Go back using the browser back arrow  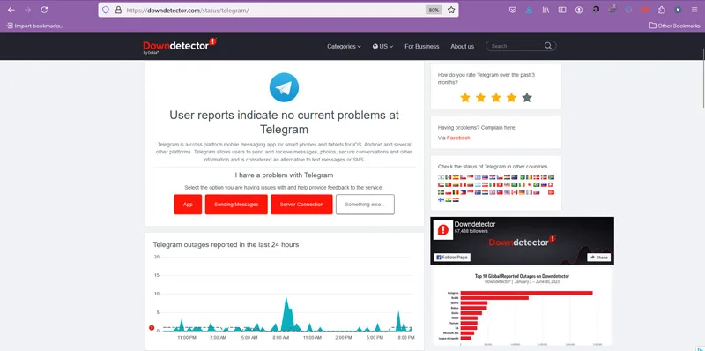pos(11,10)
